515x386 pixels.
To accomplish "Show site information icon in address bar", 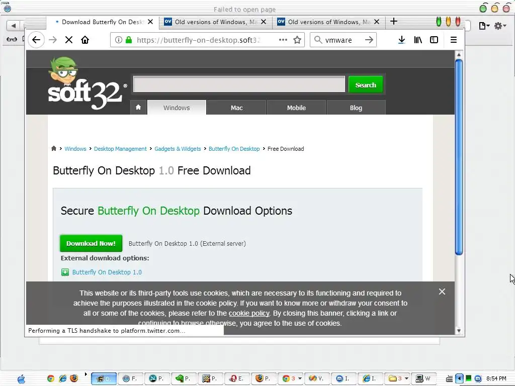I will point(119,40).
